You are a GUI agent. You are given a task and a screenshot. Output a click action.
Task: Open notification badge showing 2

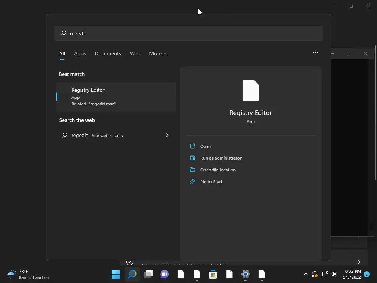coord(367,274)
